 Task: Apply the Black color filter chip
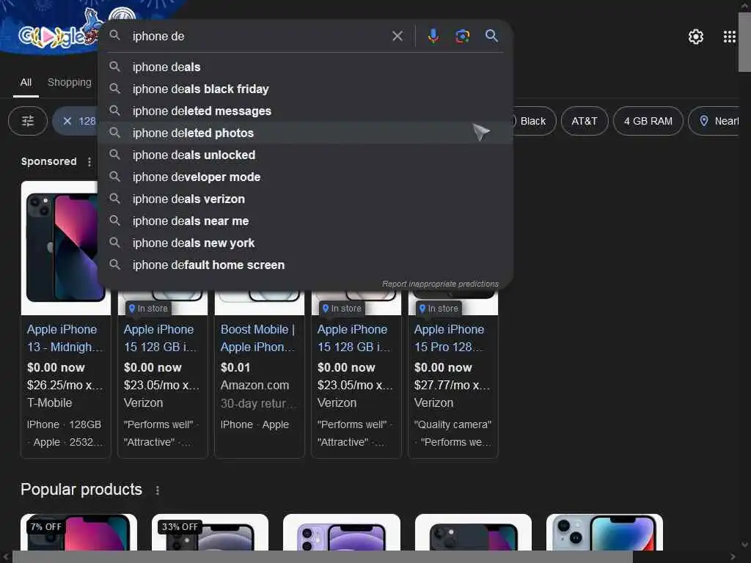pos(533,121)
